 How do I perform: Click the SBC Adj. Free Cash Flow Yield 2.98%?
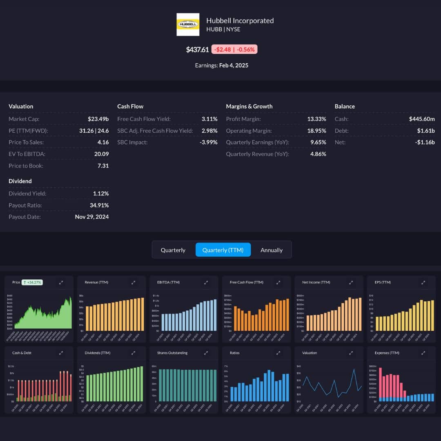[x=209, y=131]
